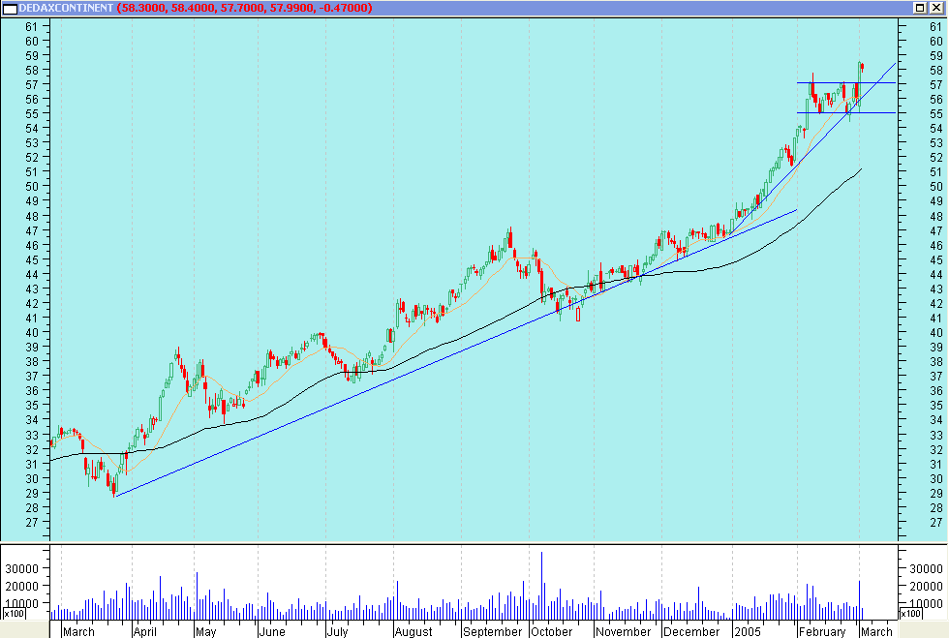
Task: Click the DEDAXCONTINENT title bar text
Action: click(x=66, y=8)
